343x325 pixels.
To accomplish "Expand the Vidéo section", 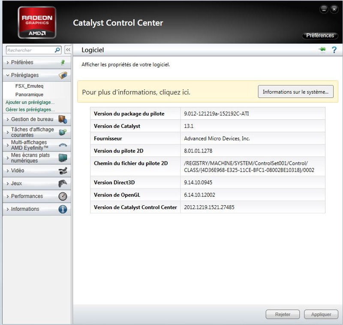I will [8, 171].
